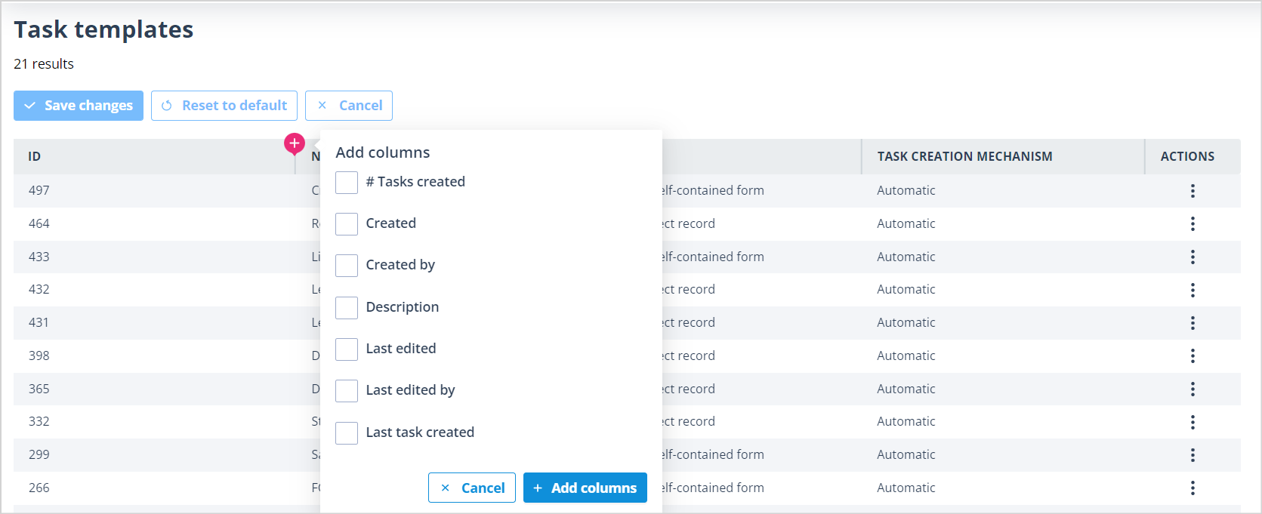Click Automatic in row 299
1262x514 pixels.
coord(906,454)
